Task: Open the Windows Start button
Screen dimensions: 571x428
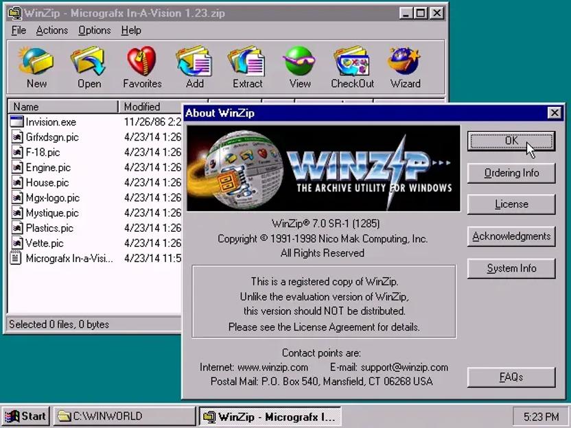Action: pos(25,416)
